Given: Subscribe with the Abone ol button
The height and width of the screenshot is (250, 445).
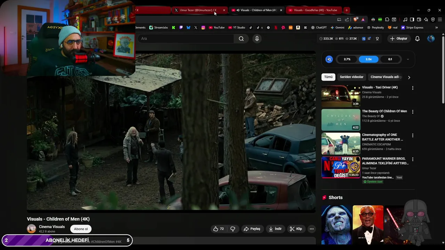Looking at the screenshot, I should coord(81,229).
